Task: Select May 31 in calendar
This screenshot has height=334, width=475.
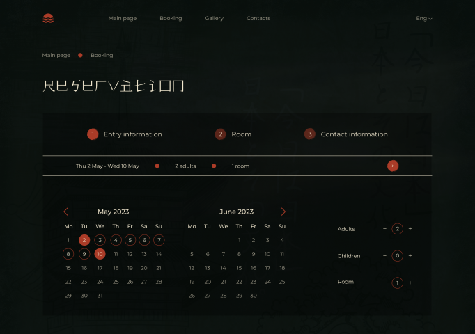Action: coord(100,296)
